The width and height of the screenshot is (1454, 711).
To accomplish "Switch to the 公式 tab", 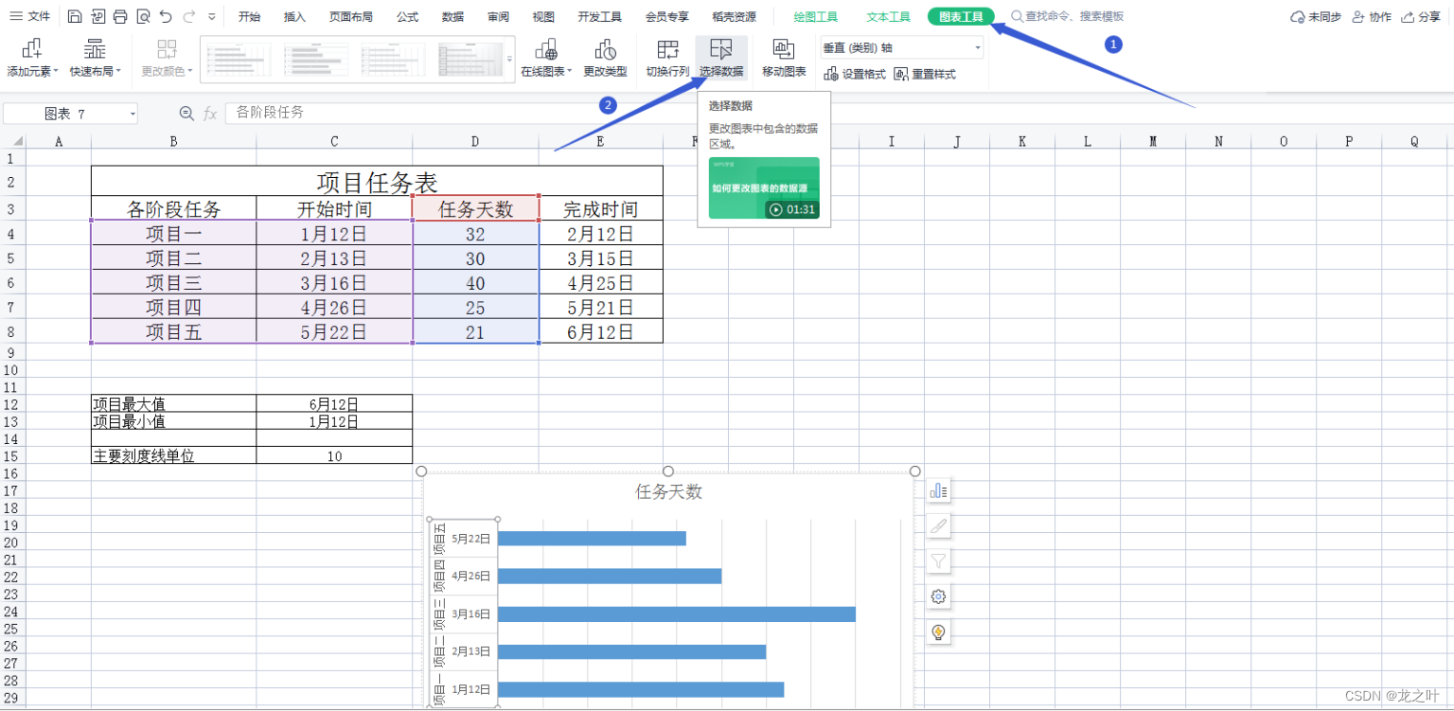I will 407,17.
